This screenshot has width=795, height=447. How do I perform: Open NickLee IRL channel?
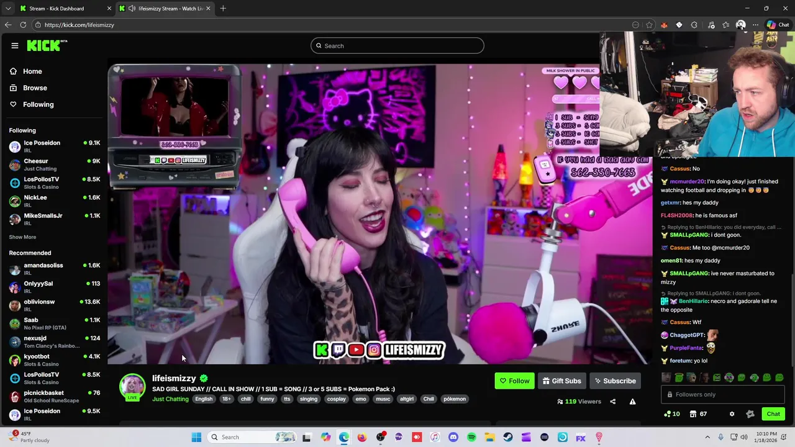pyautogui.click(x=55, y=201)
